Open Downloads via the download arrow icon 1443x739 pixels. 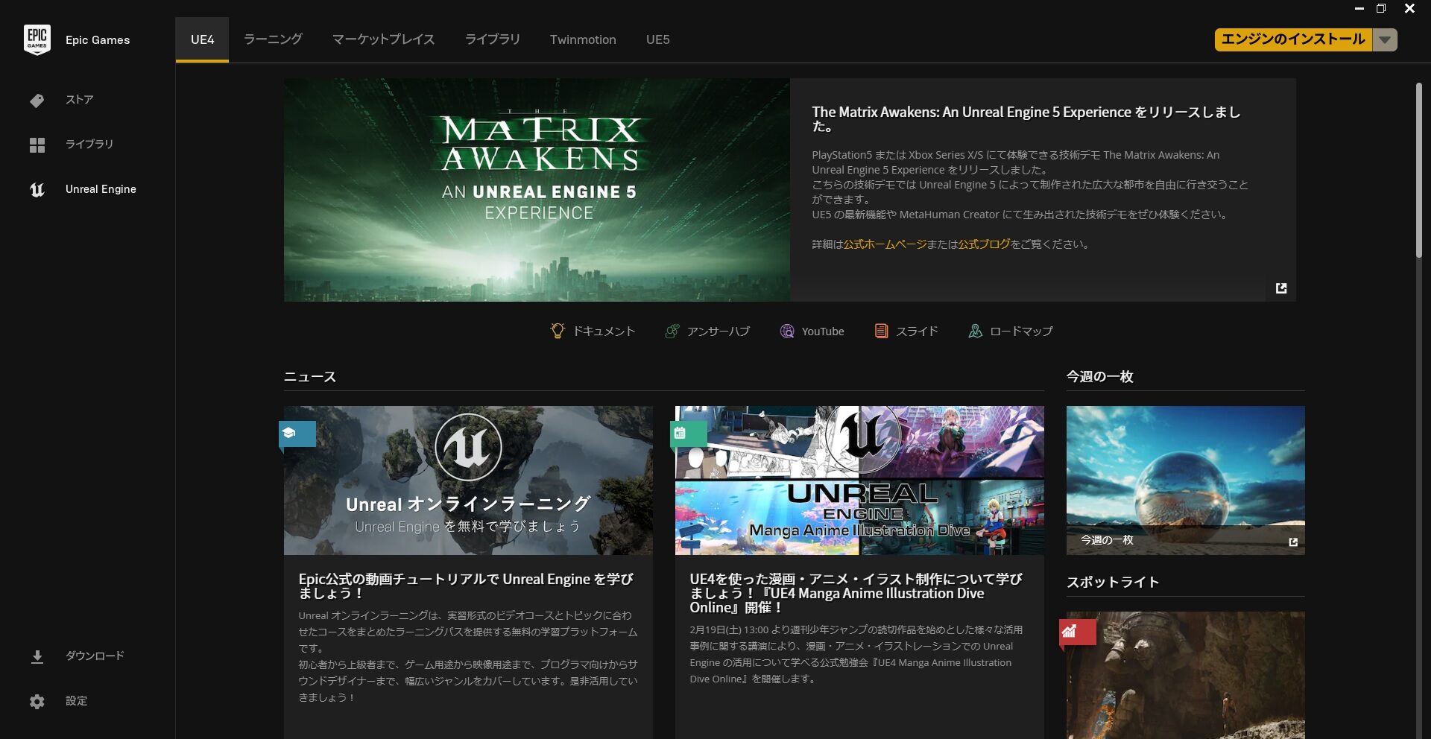point(37,656)
